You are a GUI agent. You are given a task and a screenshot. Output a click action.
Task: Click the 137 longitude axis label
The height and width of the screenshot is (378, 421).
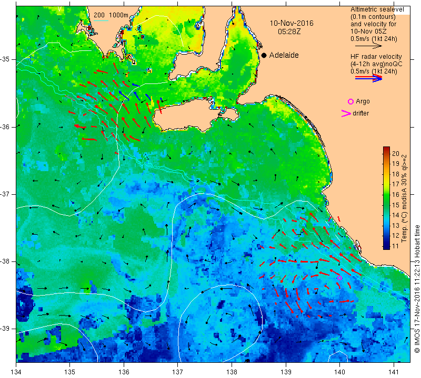pyautogui.click(x=178, y=372)
